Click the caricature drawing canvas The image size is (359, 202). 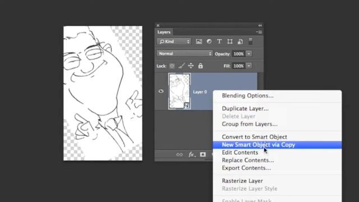103,93
